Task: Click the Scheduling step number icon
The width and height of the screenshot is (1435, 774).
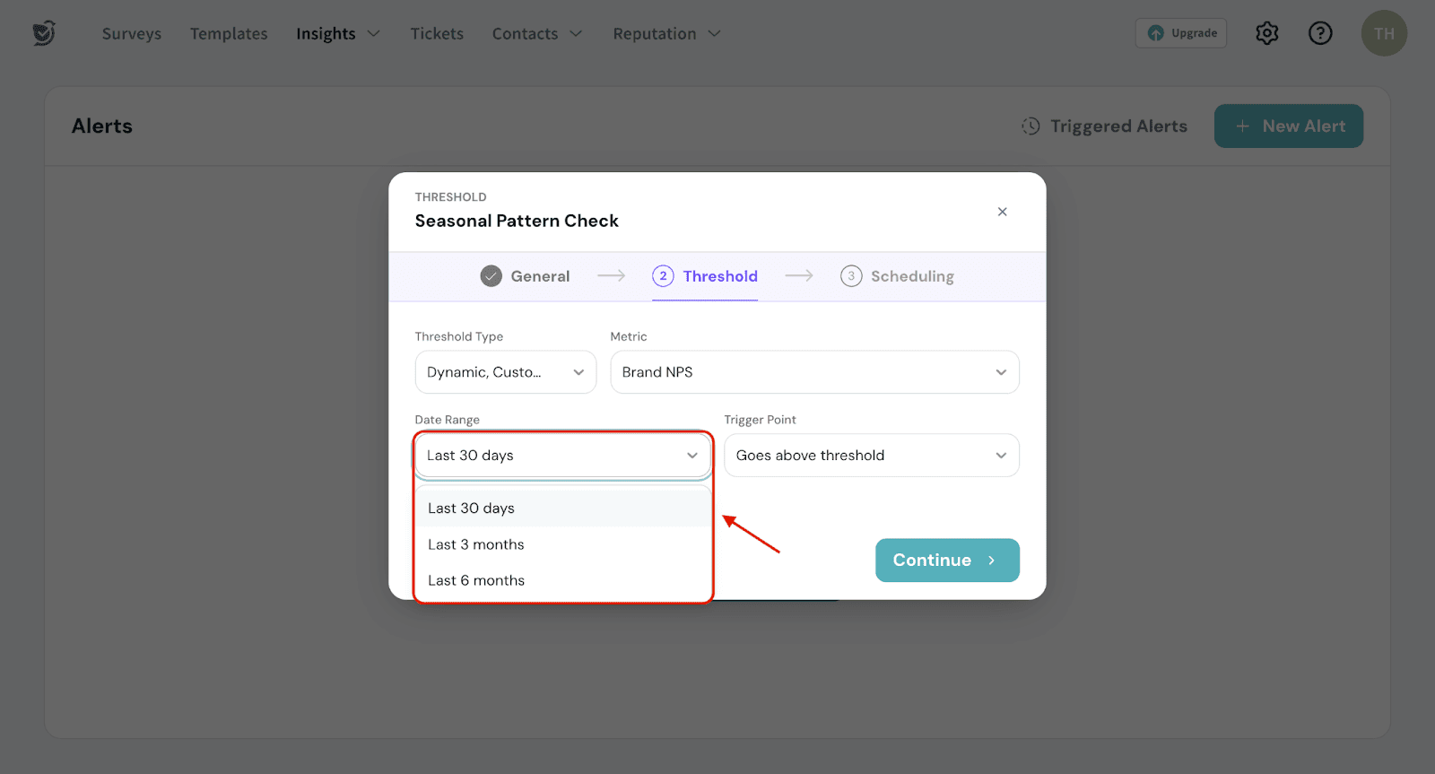Action: click(850, 276)
